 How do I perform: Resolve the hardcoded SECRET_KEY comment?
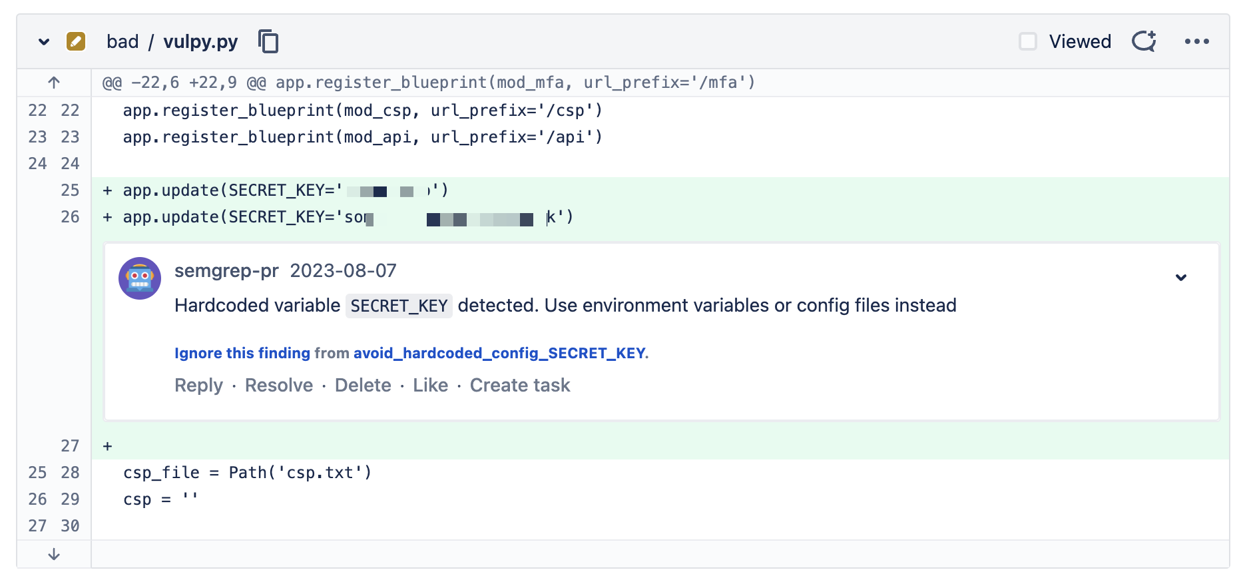pyautogui.click(x=279, y=385)
